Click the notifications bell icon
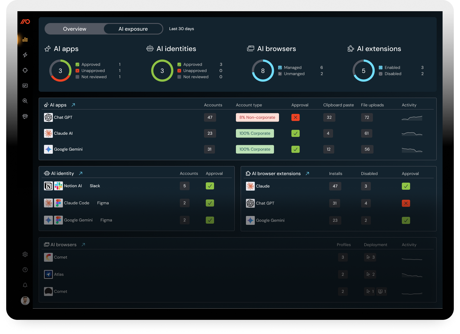This screenshot has height=334, width=460. pos(25,285)
